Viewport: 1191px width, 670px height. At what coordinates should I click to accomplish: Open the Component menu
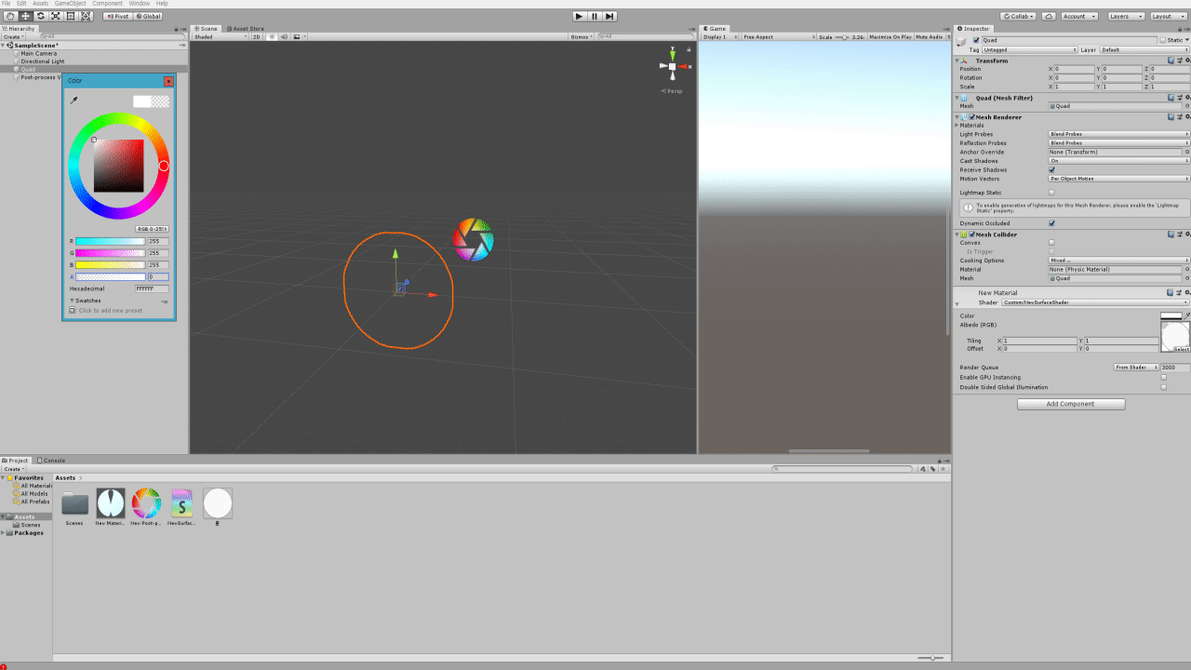[x=107, y=4]
